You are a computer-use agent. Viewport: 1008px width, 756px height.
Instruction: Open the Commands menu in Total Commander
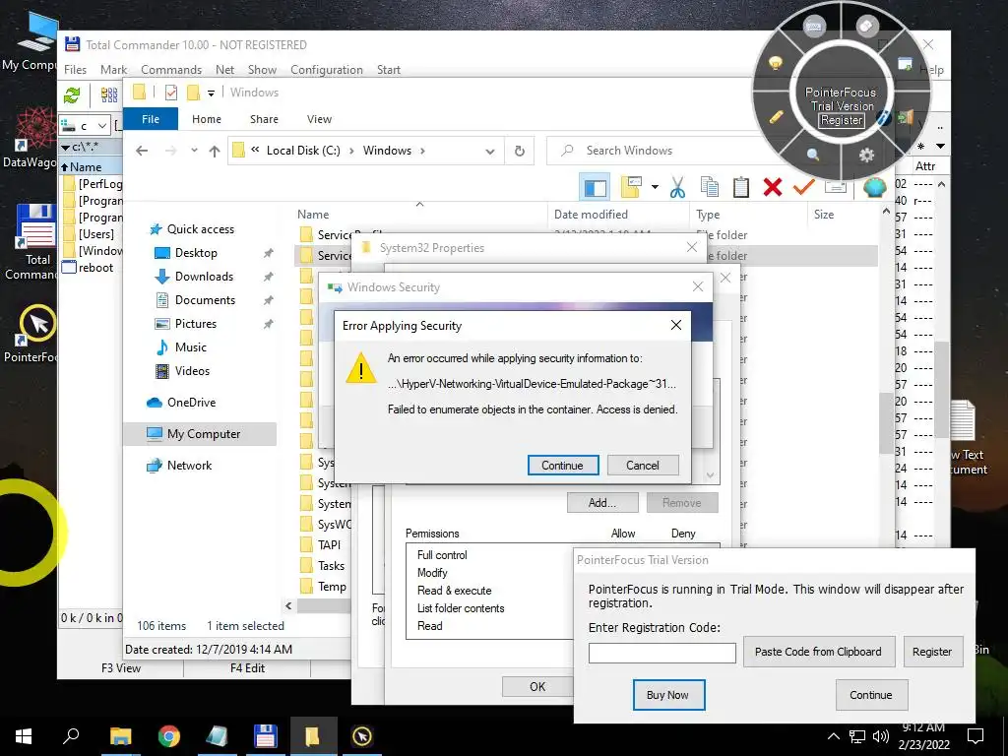click(x=171, y=70)
